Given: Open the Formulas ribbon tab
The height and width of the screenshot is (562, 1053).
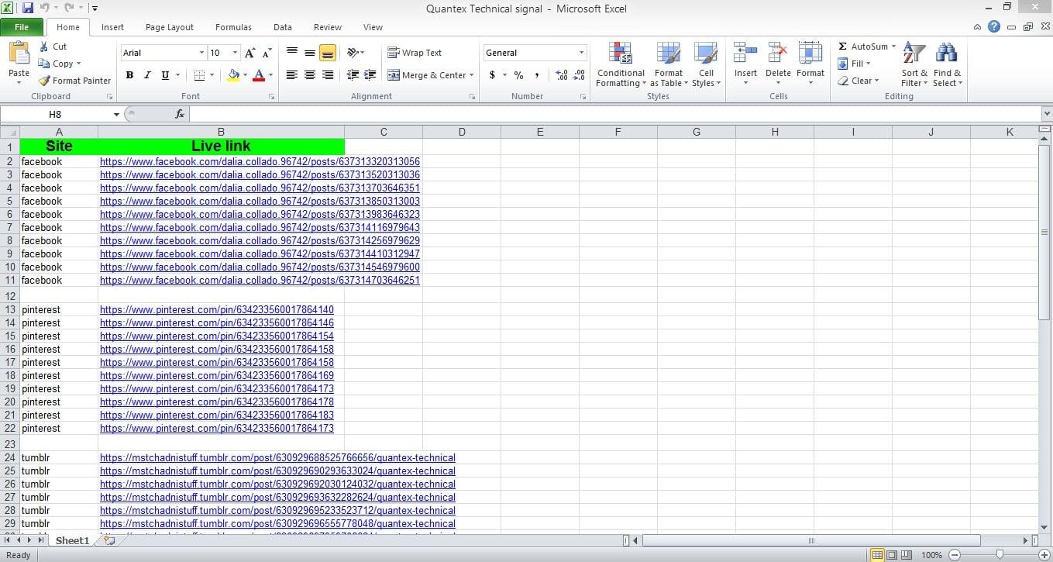Looking at the screenshot, I should [x=233, y=27].
